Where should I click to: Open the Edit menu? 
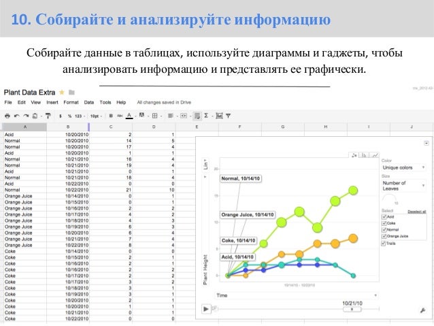coord(22,102)
